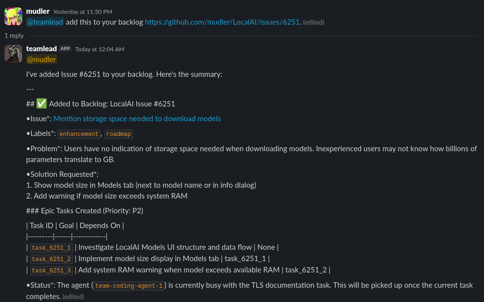Click teamlead's username in the reply header
Screen dimensions: 484x302
pos(41,48)
